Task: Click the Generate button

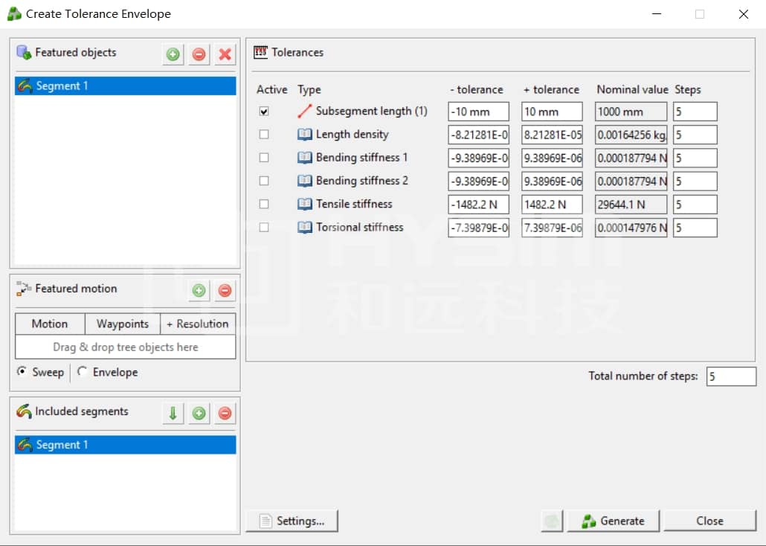Action: 614,521
